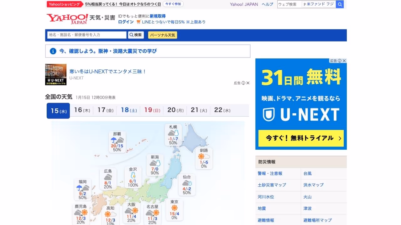Click the Naha weather icon on the map

tap(117, 140)
